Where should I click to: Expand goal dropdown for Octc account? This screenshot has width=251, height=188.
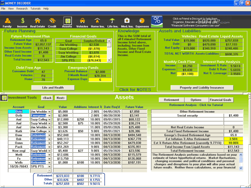tap(49, 112)
